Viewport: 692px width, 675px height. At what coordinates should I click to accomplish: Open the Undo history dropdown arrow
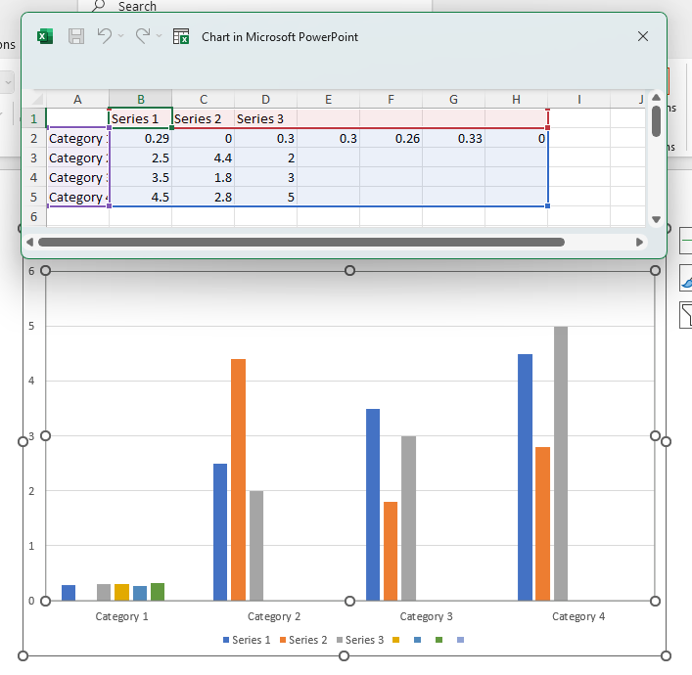(x=121, y=36)
